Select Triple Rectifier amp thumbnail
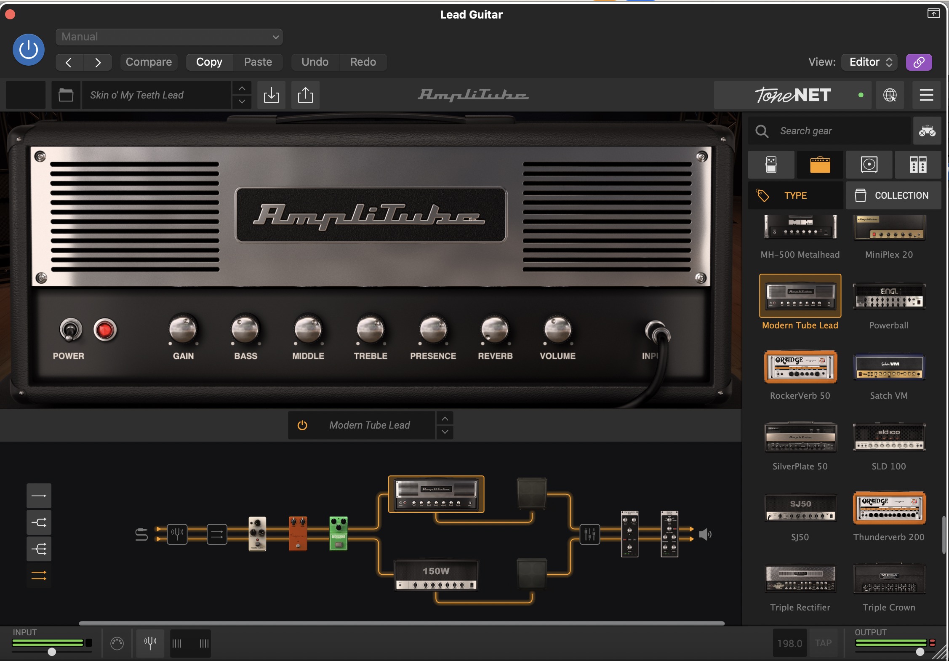This screenshot has width=949, height=661. [x=800, y=579]
